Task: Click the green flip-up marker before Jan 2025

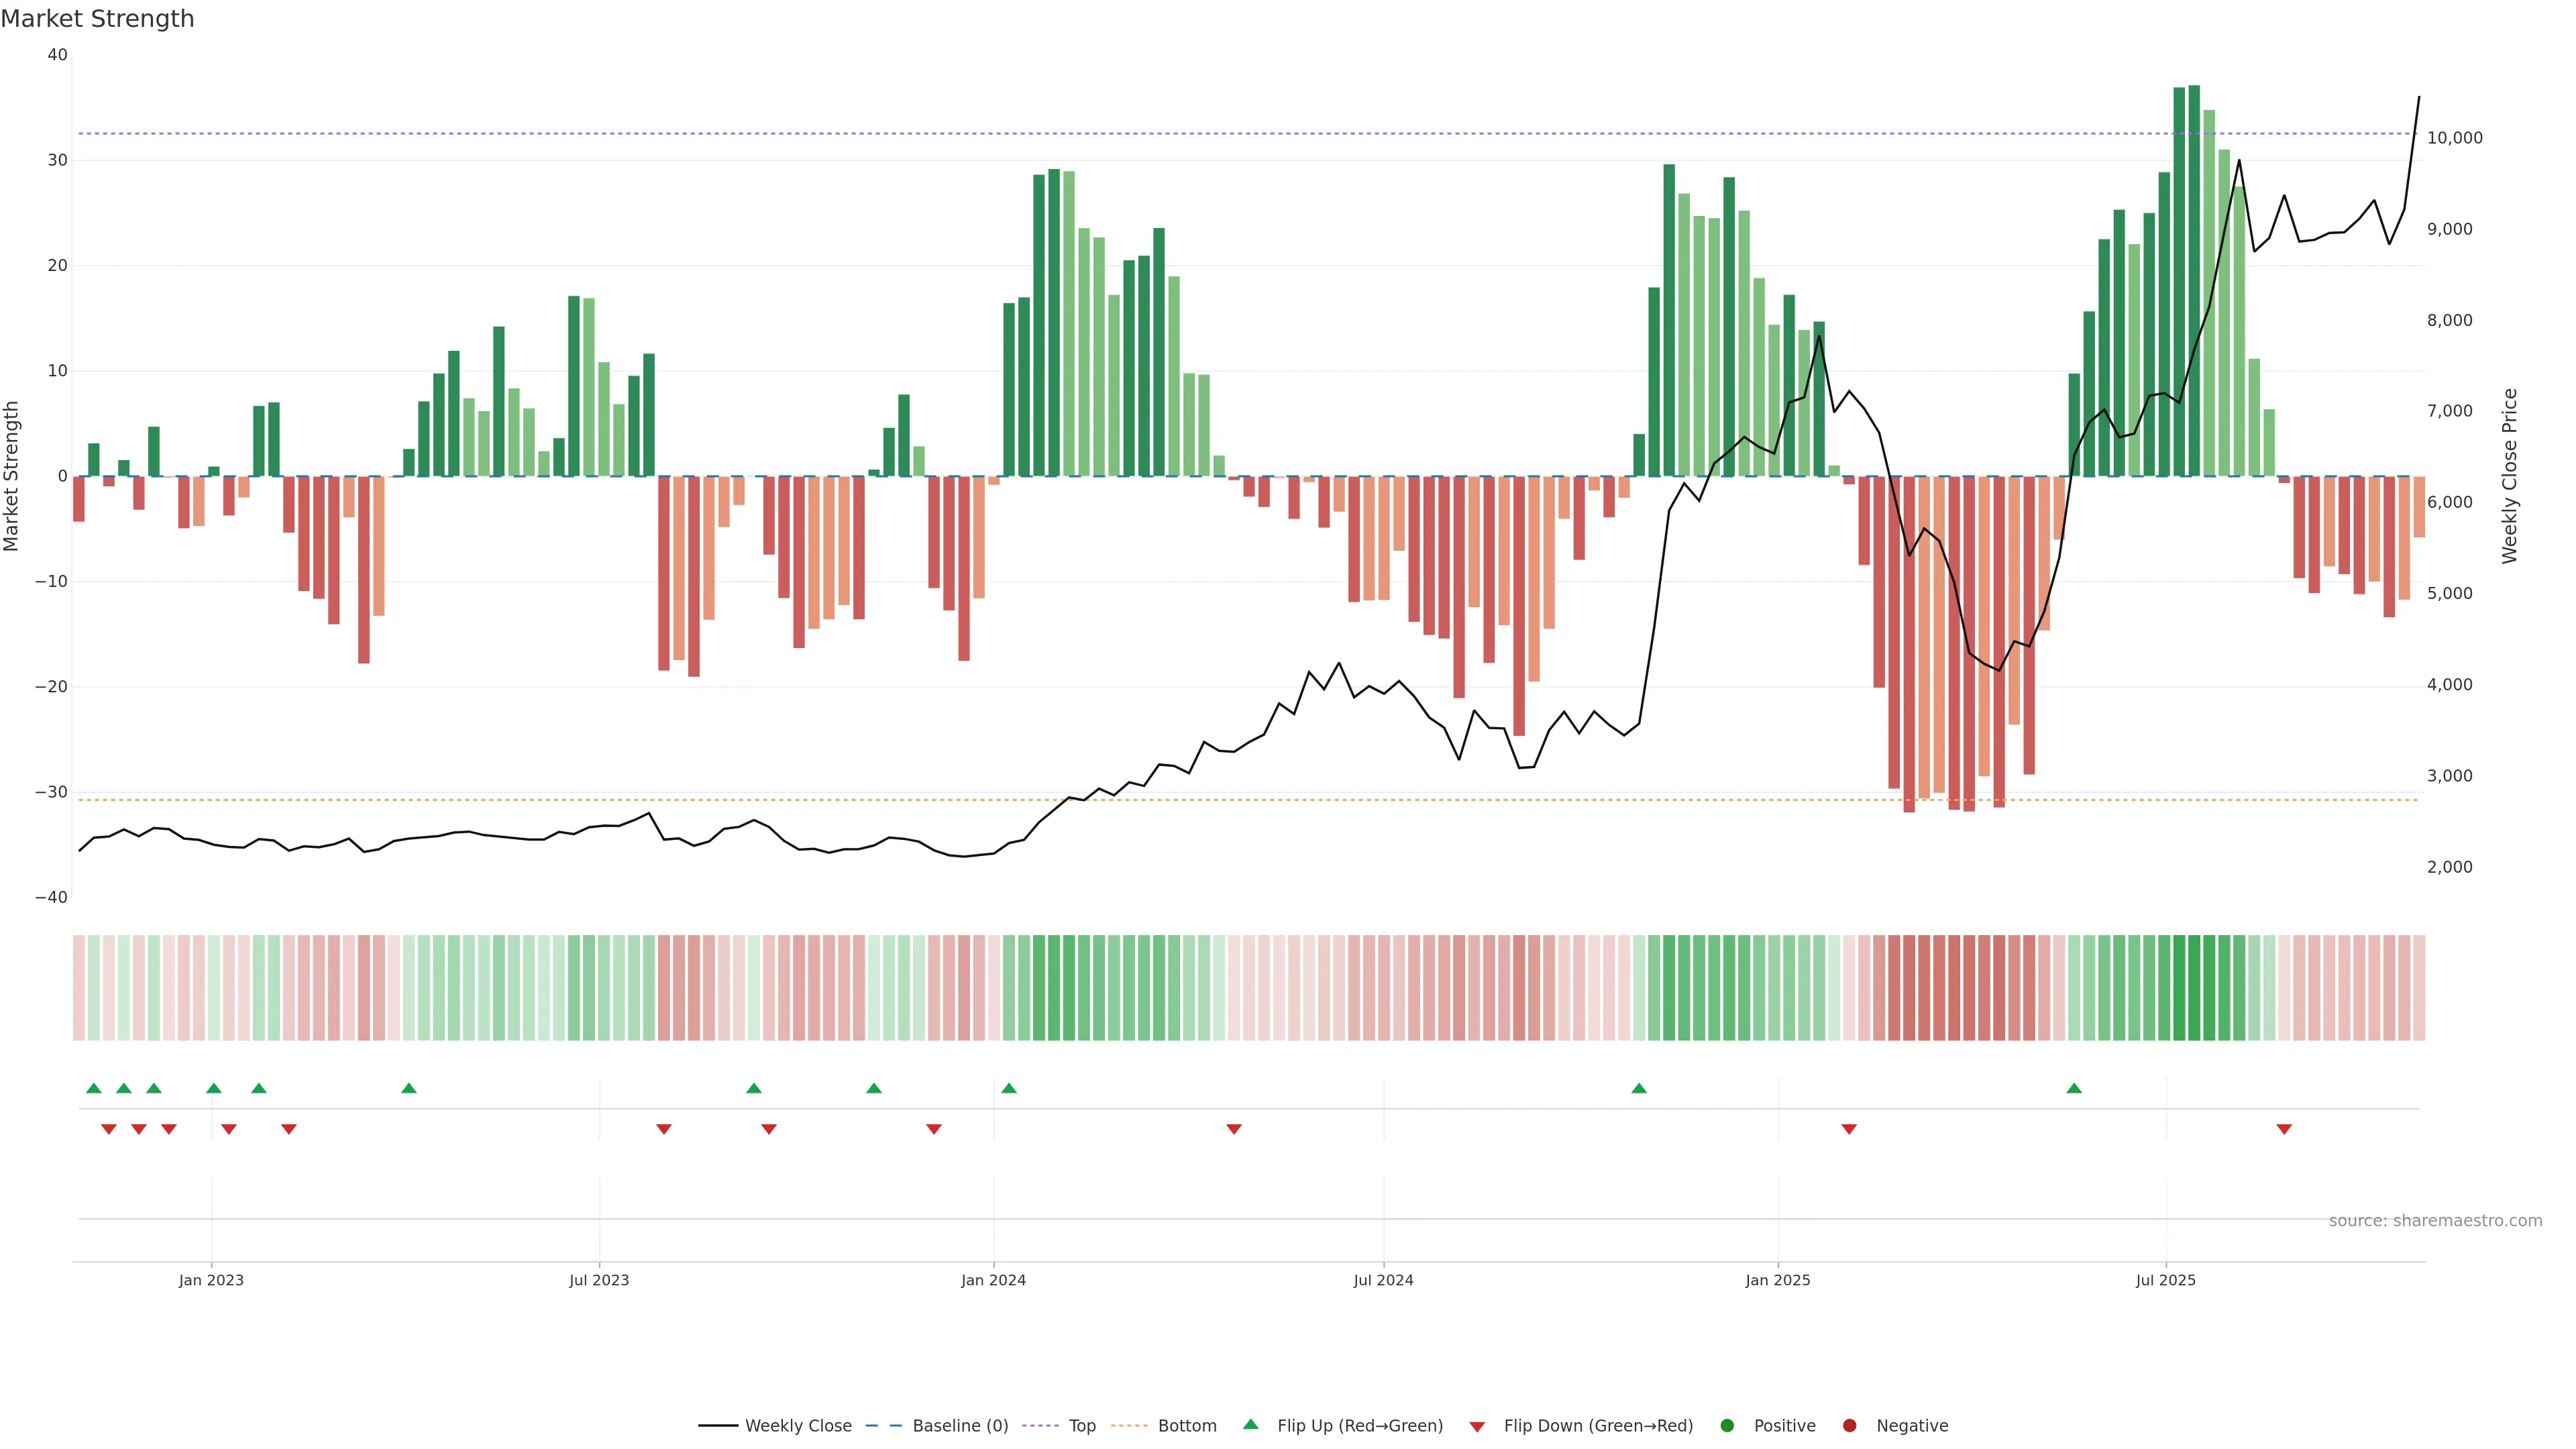Action: point(1639,1088)
